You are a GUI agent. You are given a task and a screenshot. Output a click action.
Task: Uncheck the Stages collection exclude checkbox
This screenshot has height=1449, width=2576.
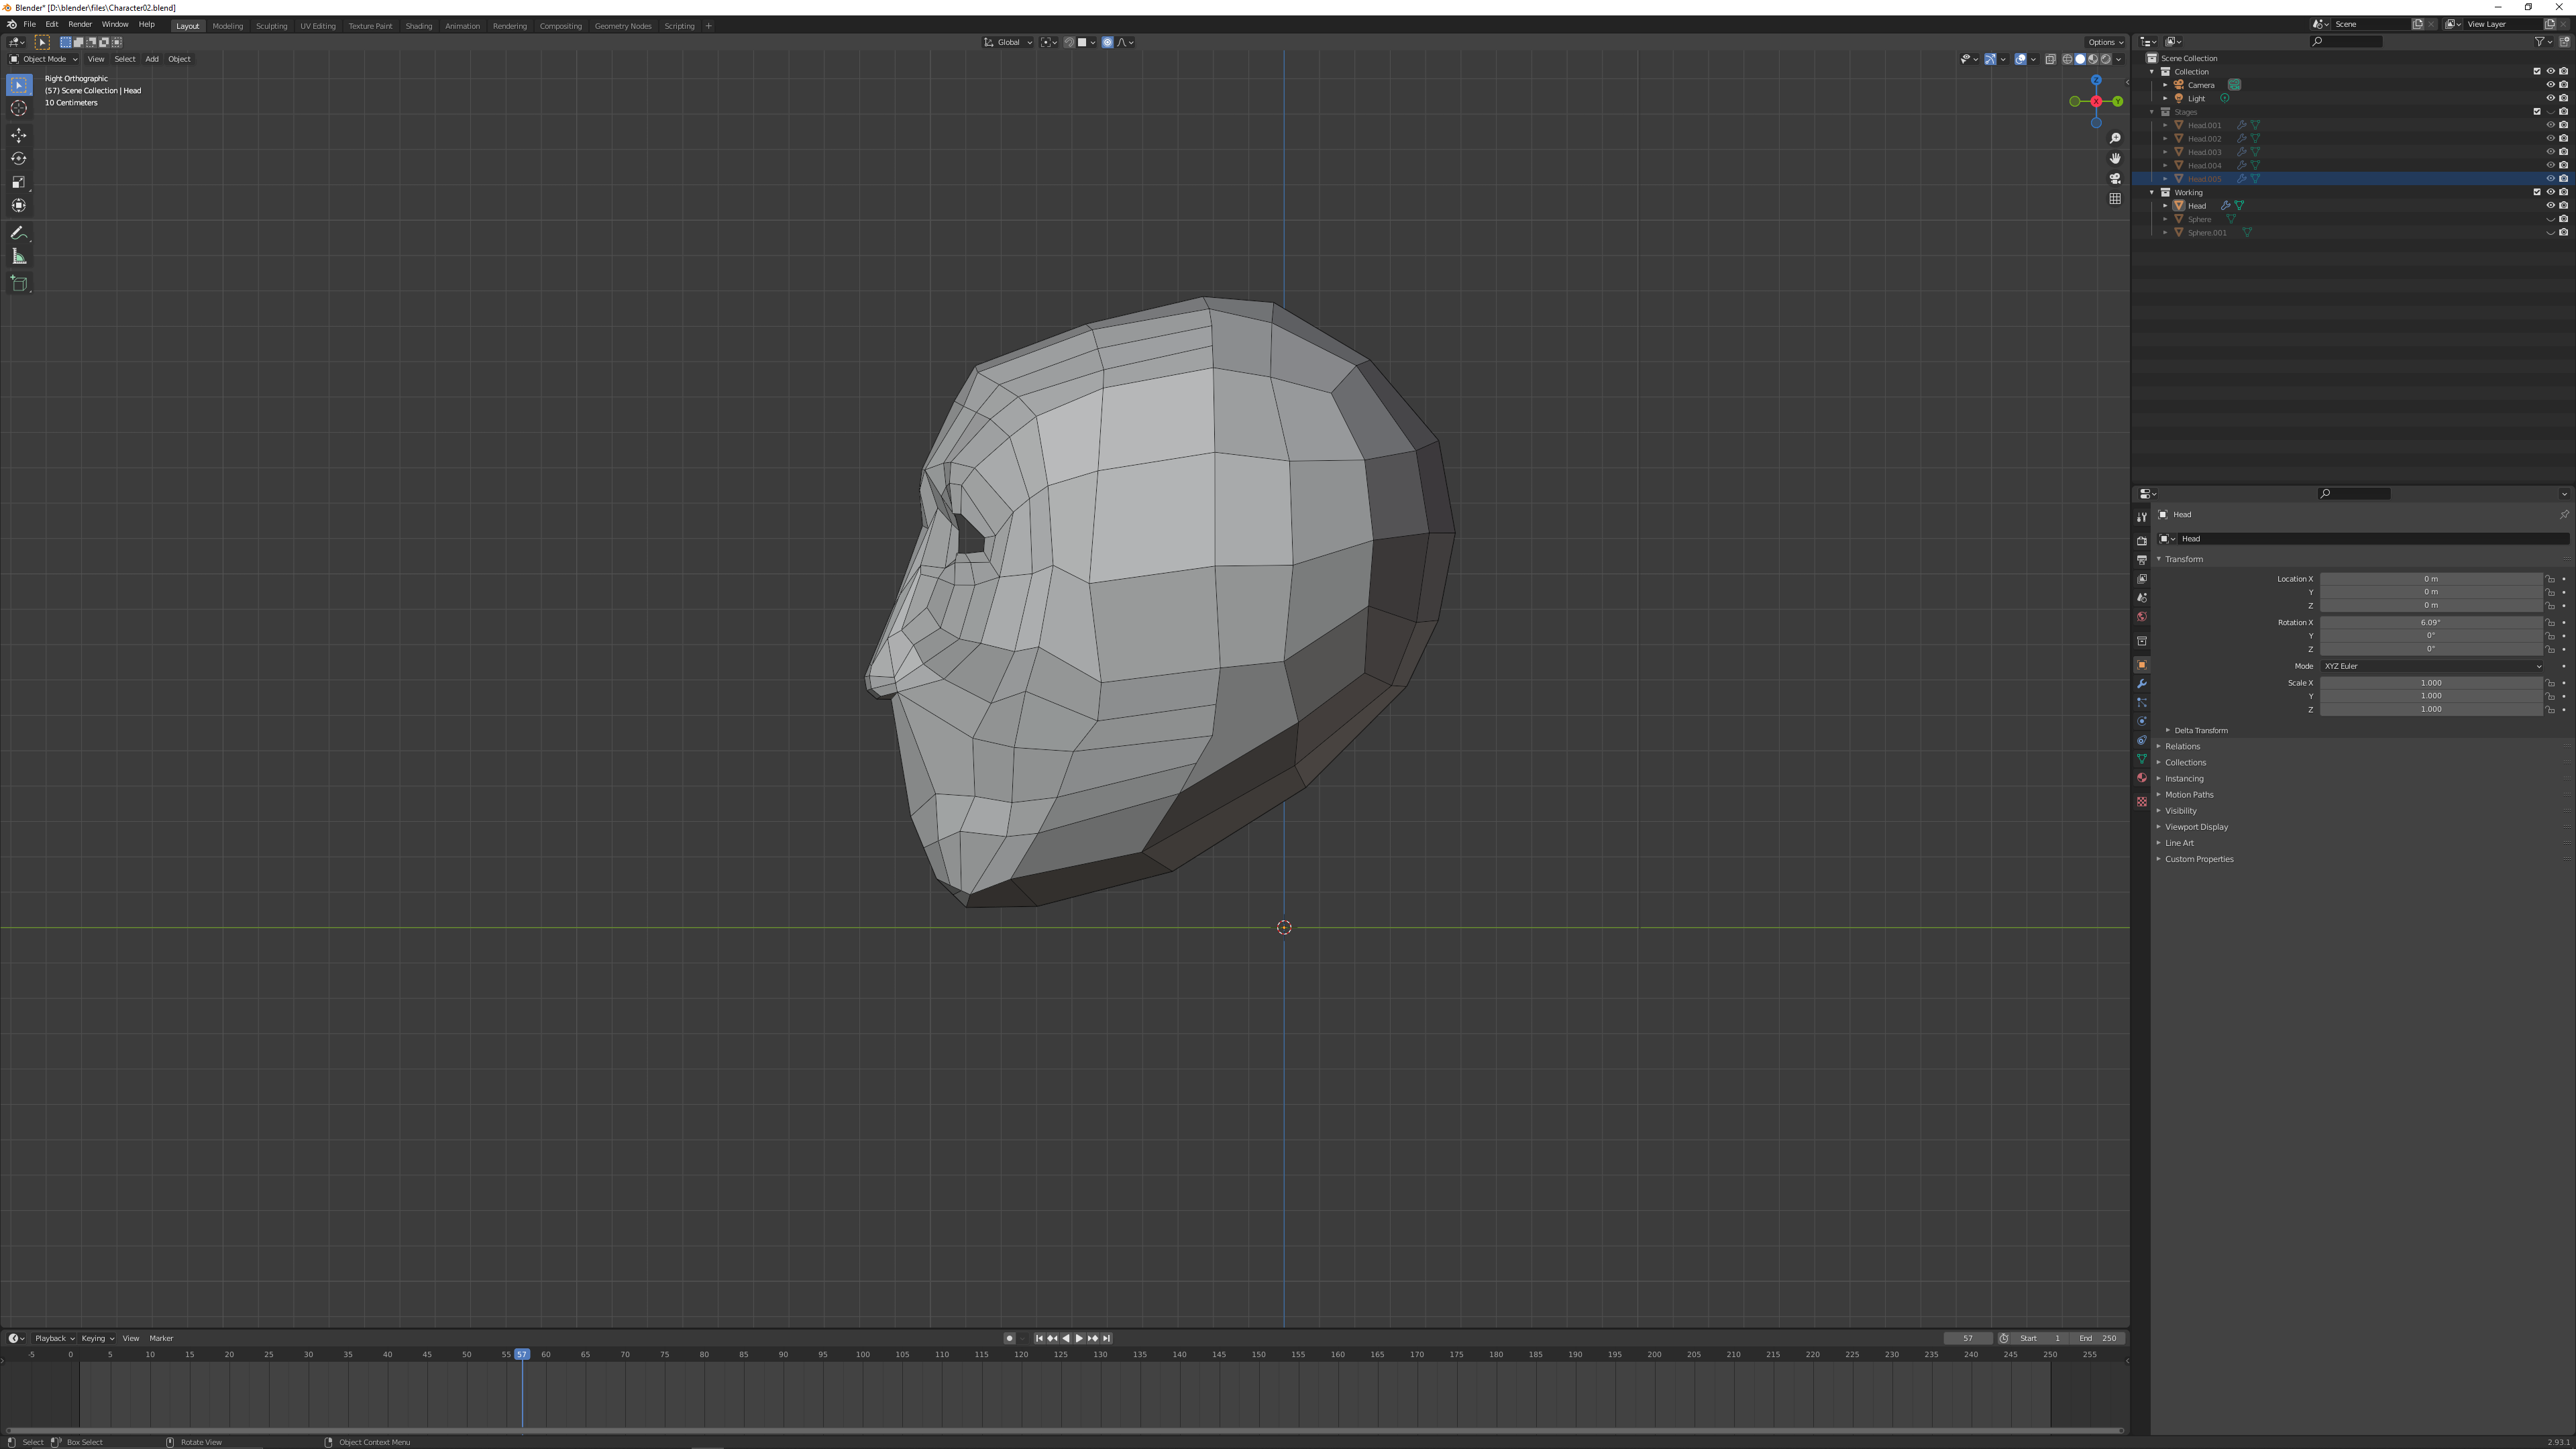click(2537, 112)
